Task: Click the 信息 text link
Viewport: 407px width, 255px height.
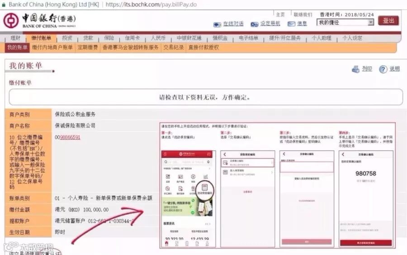Action: tap(302, 23)
